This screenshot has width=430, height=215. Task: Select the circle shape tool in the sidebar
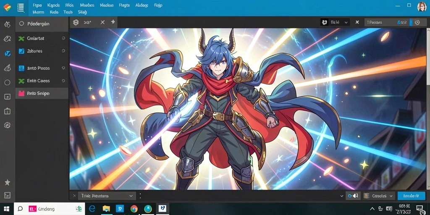pyautogui.click(x=8, y=83)
